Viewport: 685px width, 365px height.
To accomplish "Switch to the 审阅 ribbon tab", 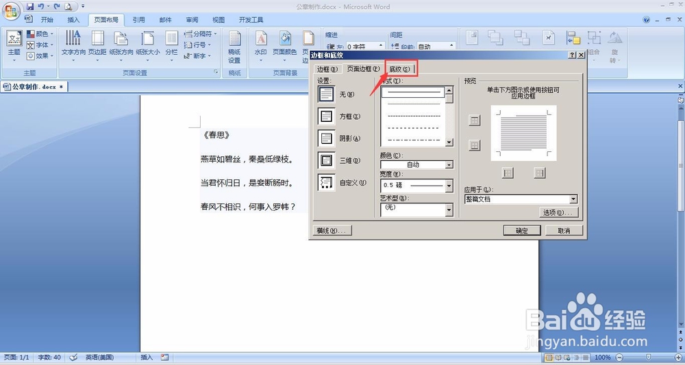I will pyautogui.click(x=192, y=20).
